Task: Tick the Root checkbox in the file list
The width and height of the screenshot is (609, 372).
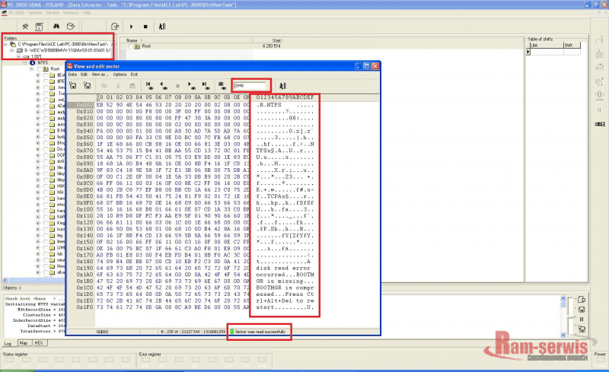Action: pyautogui.click(x=129, y=46)
